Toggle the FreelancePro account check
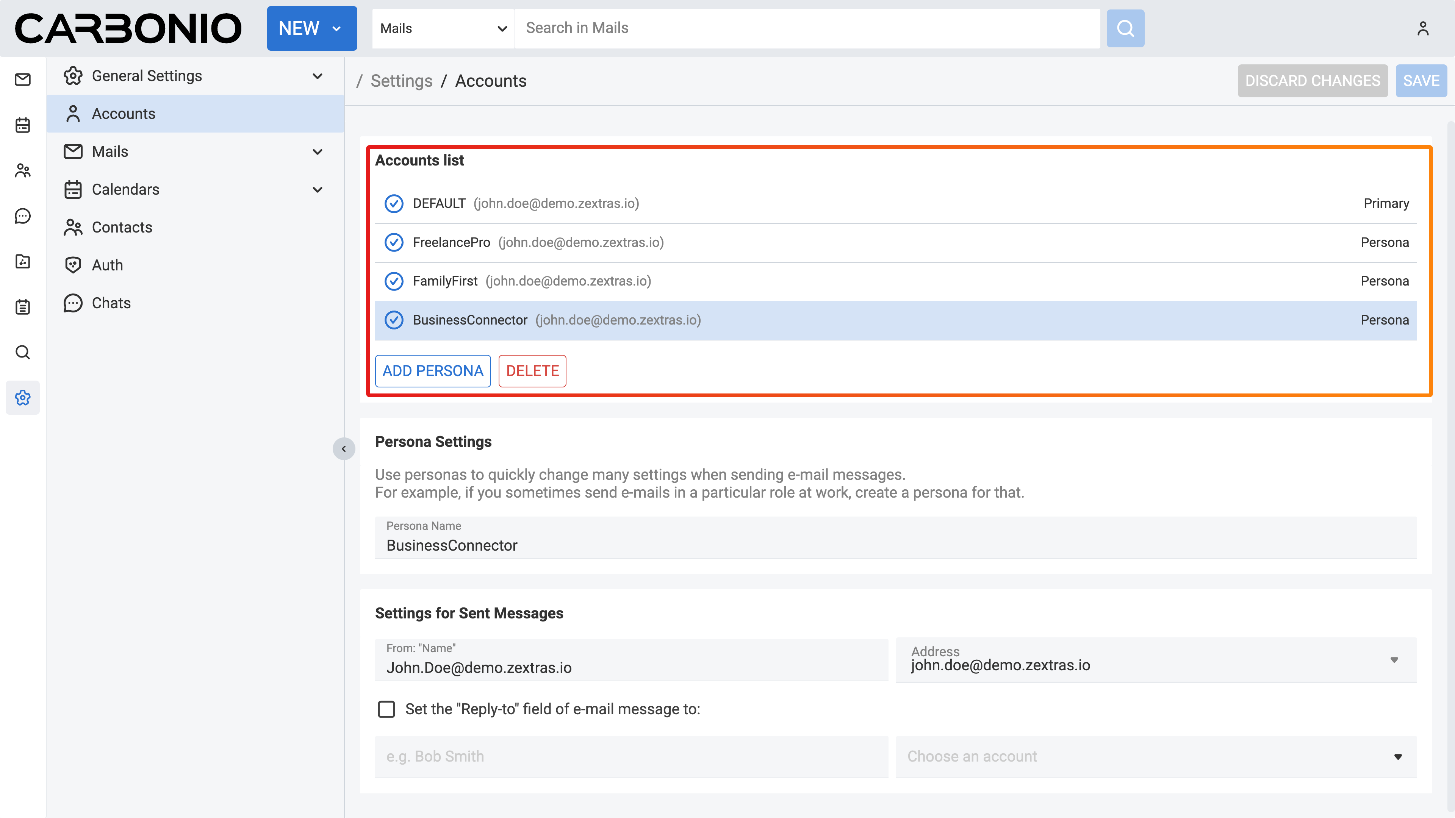 [x=394, y=242]
